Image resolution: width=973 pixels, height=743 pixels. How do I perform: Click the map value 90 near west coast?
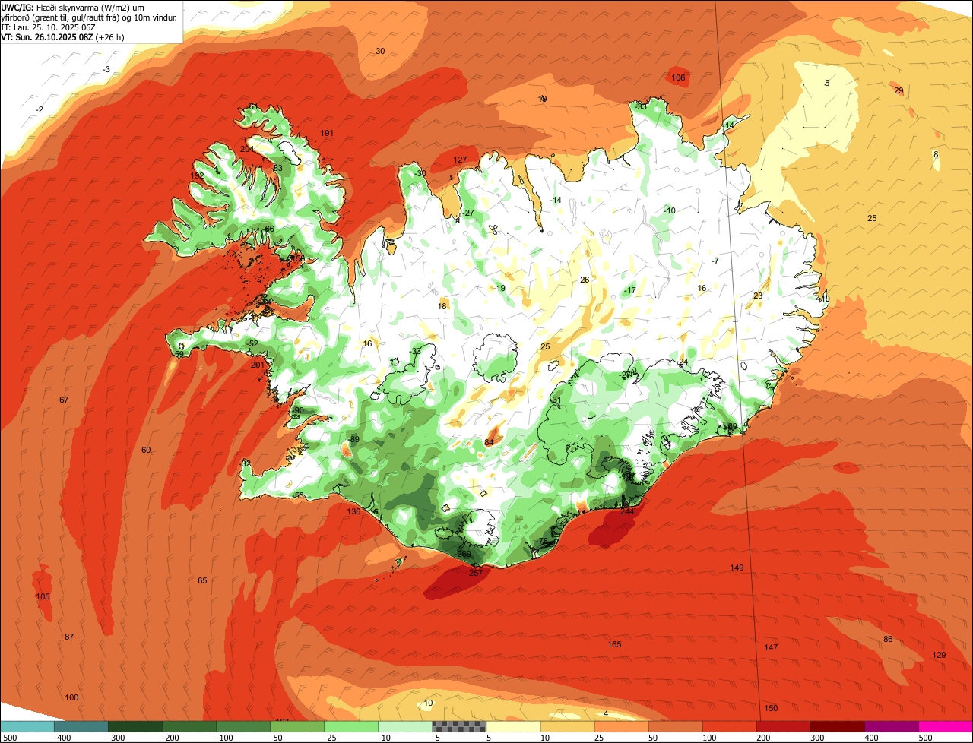pos(299,410)
